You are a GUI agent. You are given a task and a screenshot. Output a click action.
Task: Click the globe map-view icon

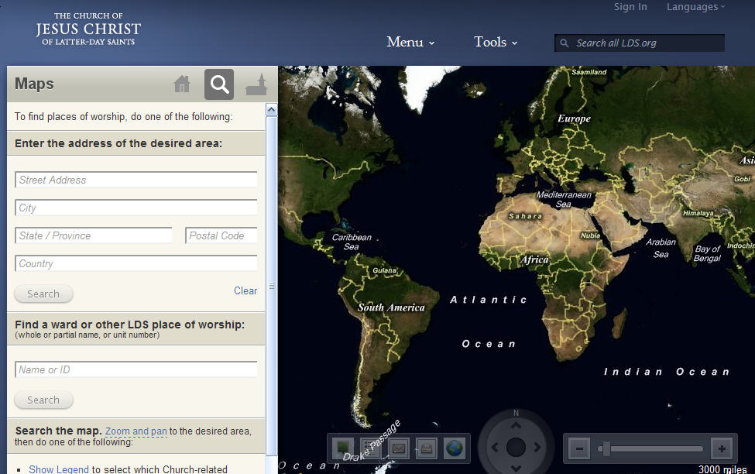click(x=454, y=448)
